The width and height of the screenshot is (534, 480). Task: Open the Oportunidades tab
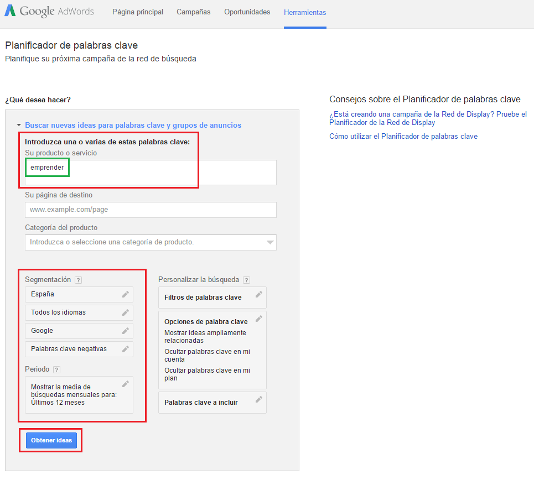pos(247,12)
